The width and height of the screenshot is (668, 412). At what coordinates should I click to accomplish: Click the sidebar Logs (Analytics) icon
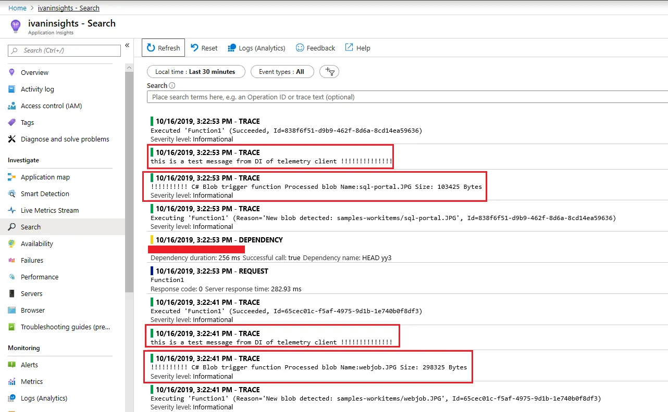[12, 398]
